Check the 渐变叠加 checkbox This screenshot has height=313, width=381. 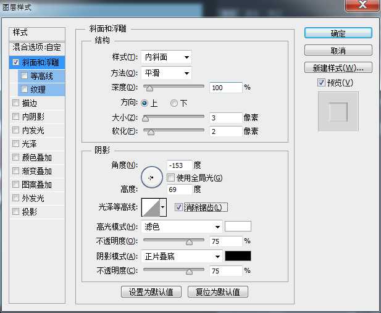tap(16, 171)
